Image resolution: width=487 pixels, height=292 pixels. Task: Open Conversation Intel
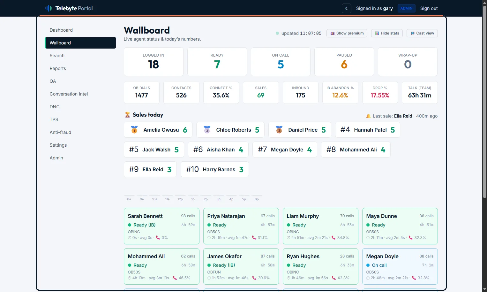[80, 94]
